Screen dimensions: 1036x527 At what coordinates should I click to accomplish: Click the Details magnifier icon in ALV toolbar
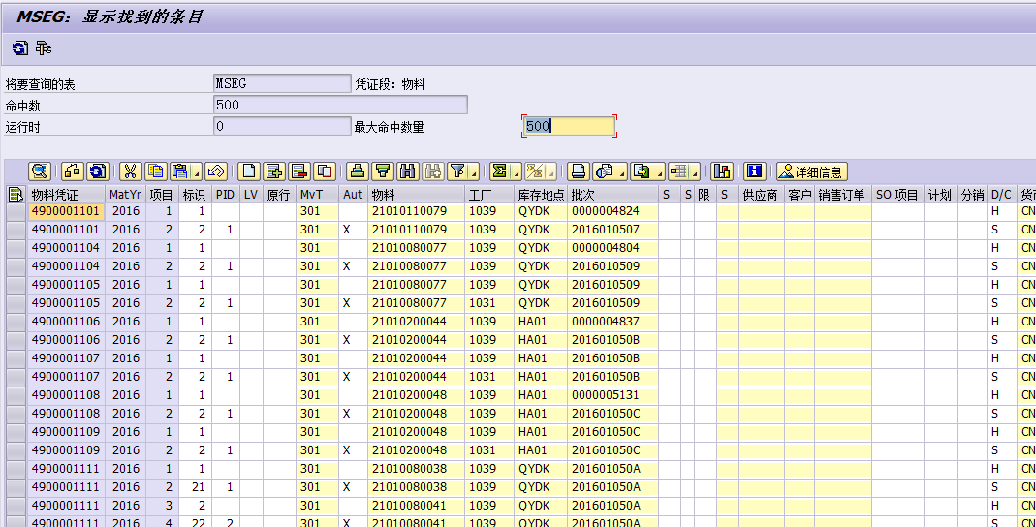click(x=40, y=171)
